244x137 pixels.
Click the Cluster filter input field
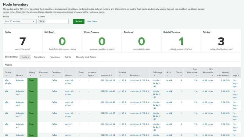(53, 21)
